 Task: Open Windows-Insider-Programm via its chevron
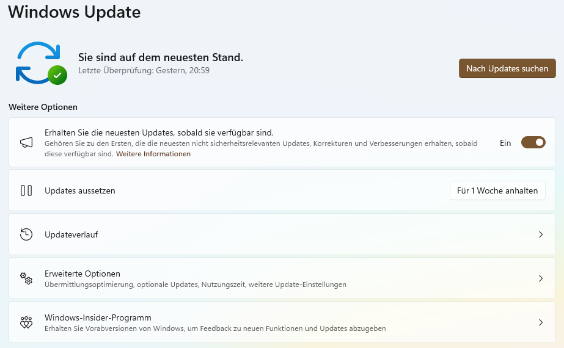coord(541,322)
